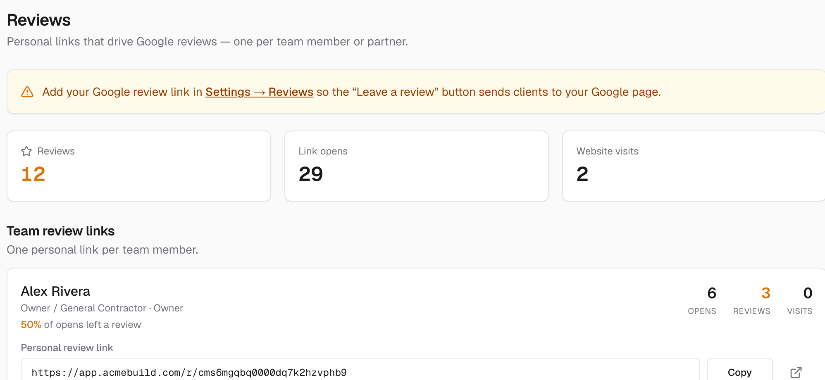Click Alex Rivera's 3 reviews stat

[765, 293]
